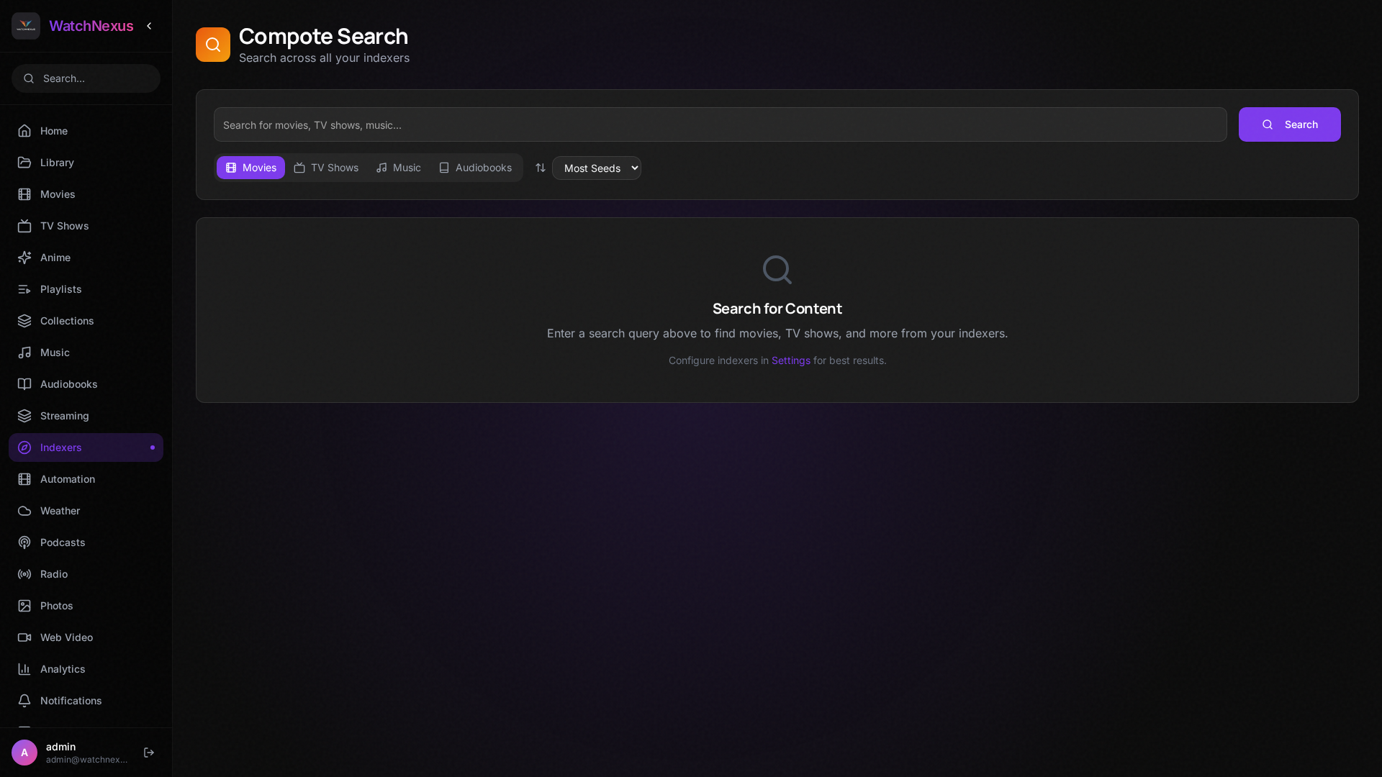Collapse the sidebar with the chevron
This screenshot has width=1382, height=777.
(x=149, y=26)
